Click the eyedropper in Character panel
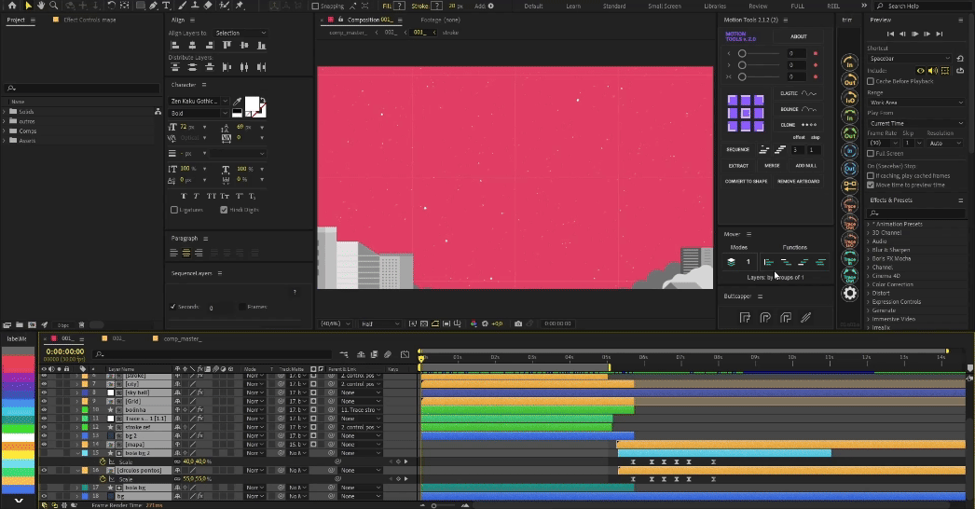The image size is (975, 509). pos(238,101)
